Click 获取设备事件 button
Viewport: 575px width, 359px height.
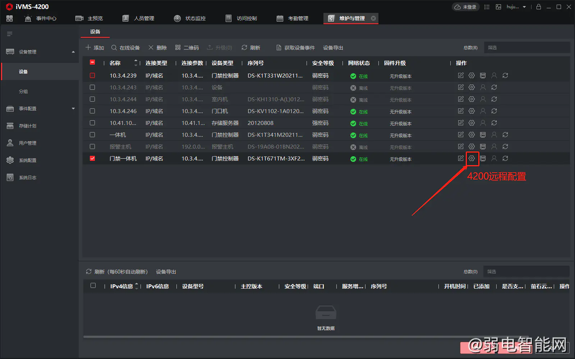(295, 48)
